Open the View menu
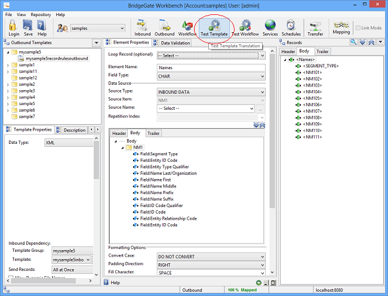This screenshot has height=296, width=388. point(21,14)
